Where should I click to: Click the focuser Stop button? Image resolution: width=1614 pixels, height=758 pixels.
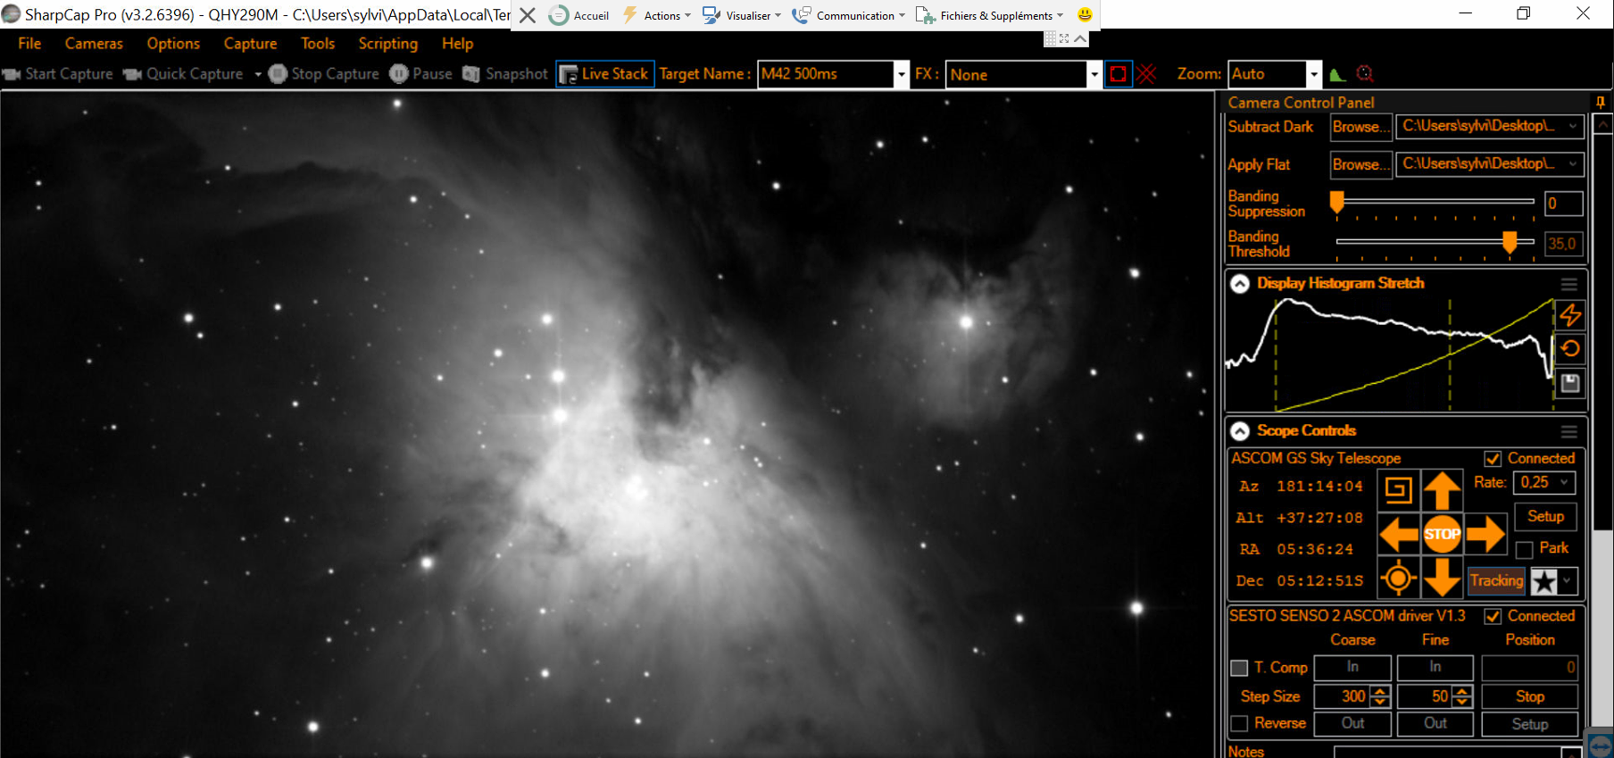[1529, 696]
